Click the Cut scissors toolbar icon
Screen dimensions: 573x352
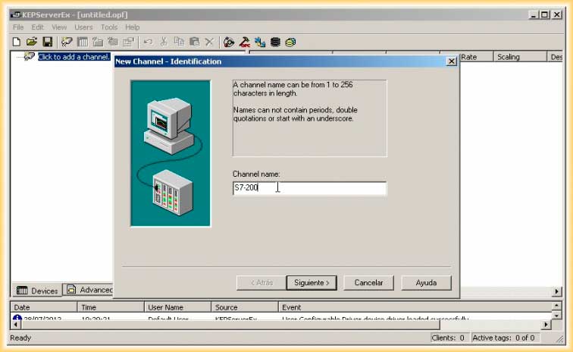click(x=163, y=42)
